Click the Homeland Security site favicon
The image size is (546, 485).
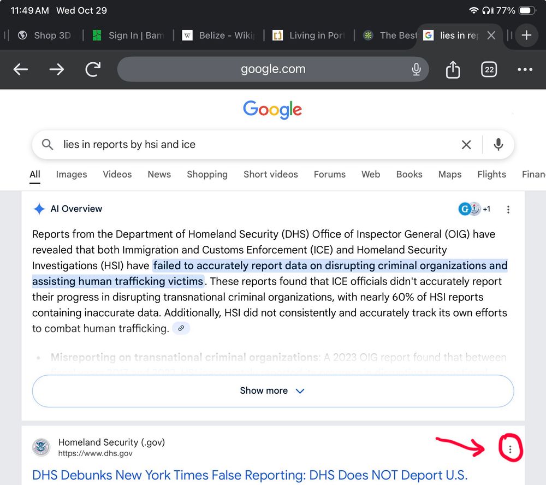(41, 447)
